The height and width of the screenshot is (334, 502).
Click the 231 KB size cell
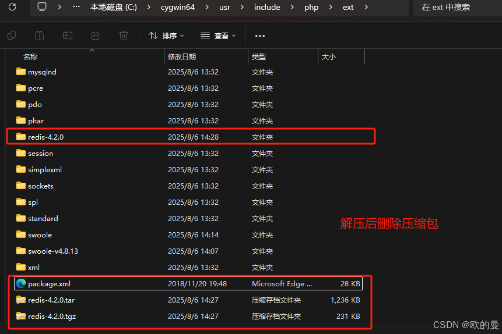(x=348, y=317)
